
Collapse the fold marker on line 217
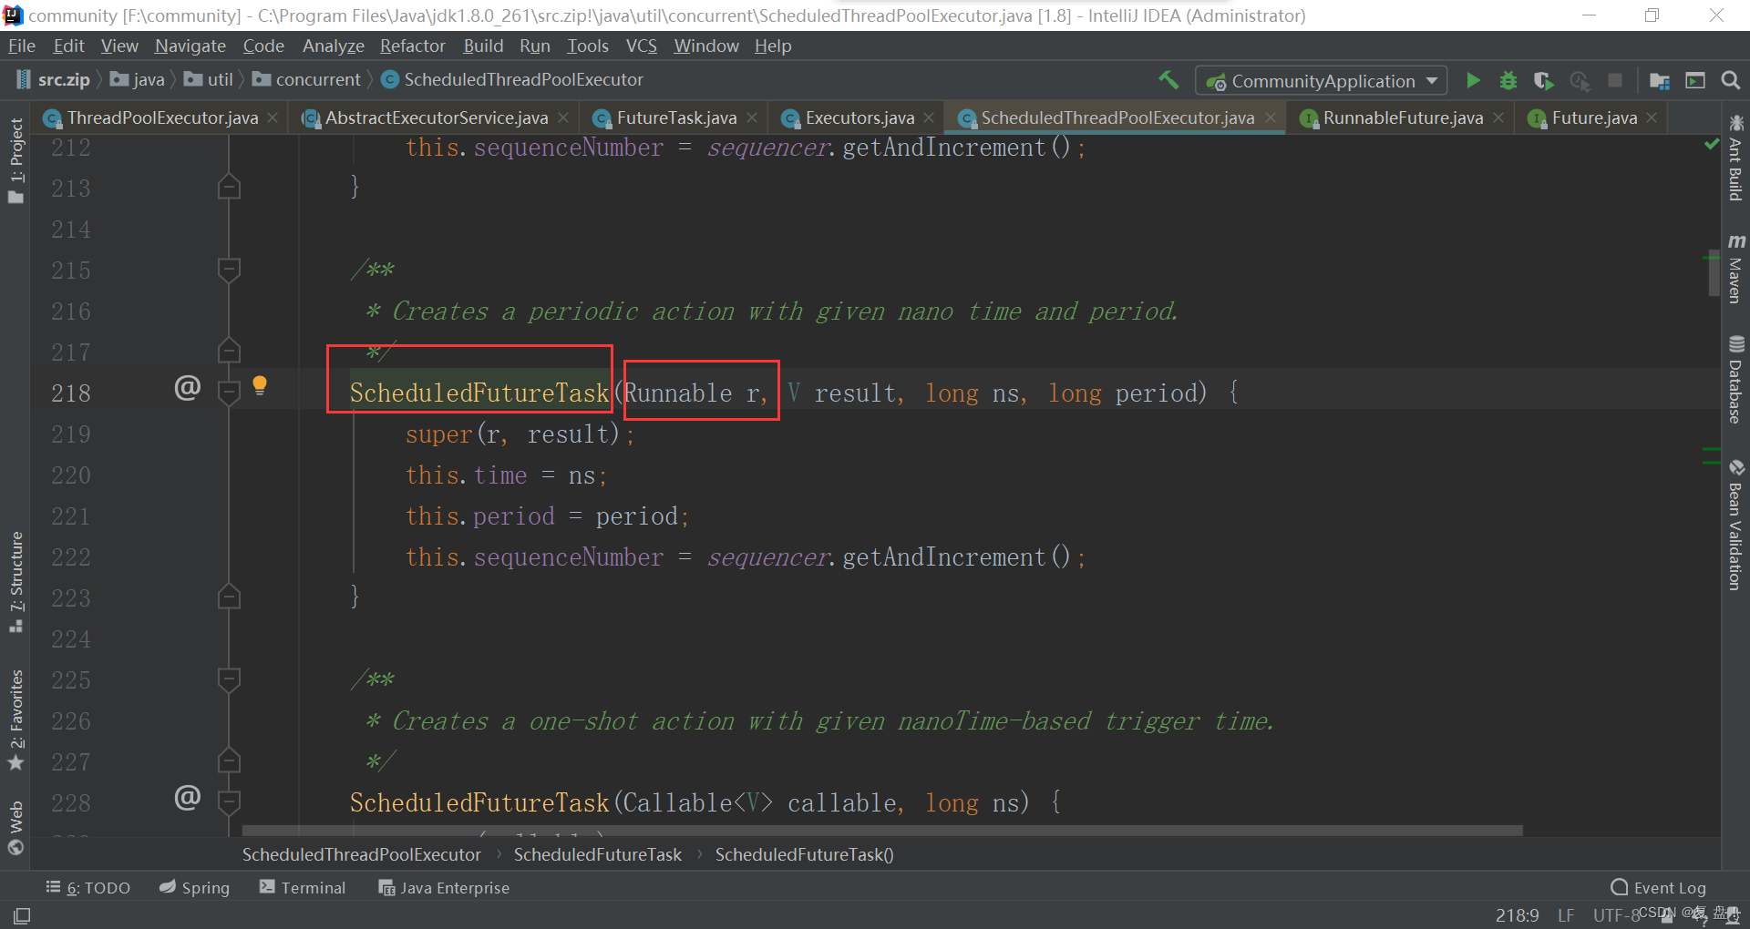pos(229,351)
